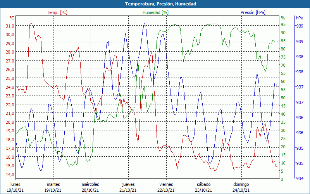This screenshot has width=310, height=194.
Task: Click the 'domingo' day label
Action: coord(241,185)
